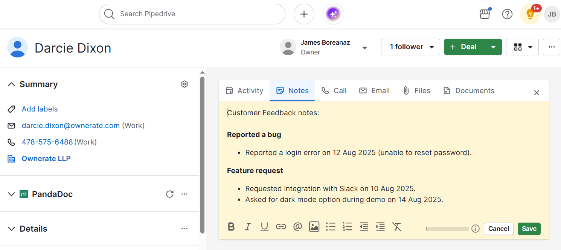Image resolution: width=561 pixels, height=250 pixels.
Task: Expand the PandaDoc options menu
Action: [x=184, y=194]
